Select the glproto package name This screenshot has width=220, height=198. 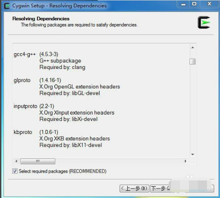click(x=22, y=80)
